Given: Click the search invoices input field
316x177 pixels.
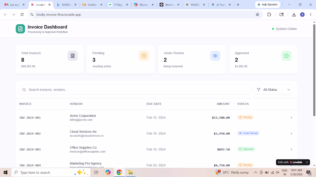Looking at the screenshot, I should pyautogui.click(x=135, y=90).
